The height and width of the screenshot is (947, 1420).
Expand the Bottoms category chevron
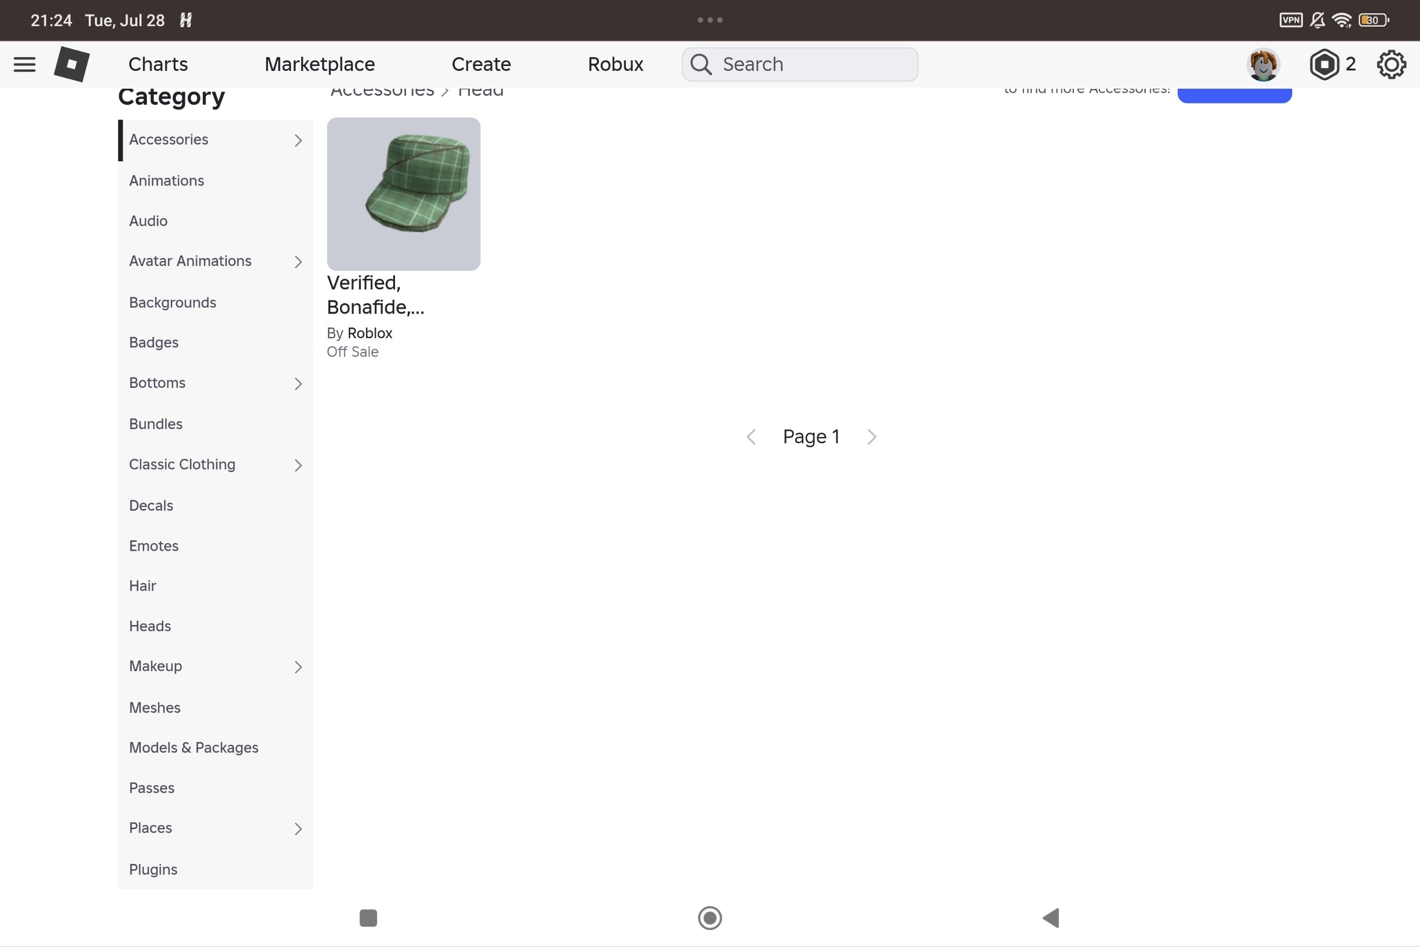click(298, 383)
